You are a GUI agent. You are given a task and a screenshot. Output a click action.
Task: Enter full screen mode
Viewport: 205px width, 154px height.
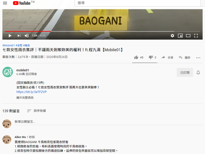coord(196,36)
